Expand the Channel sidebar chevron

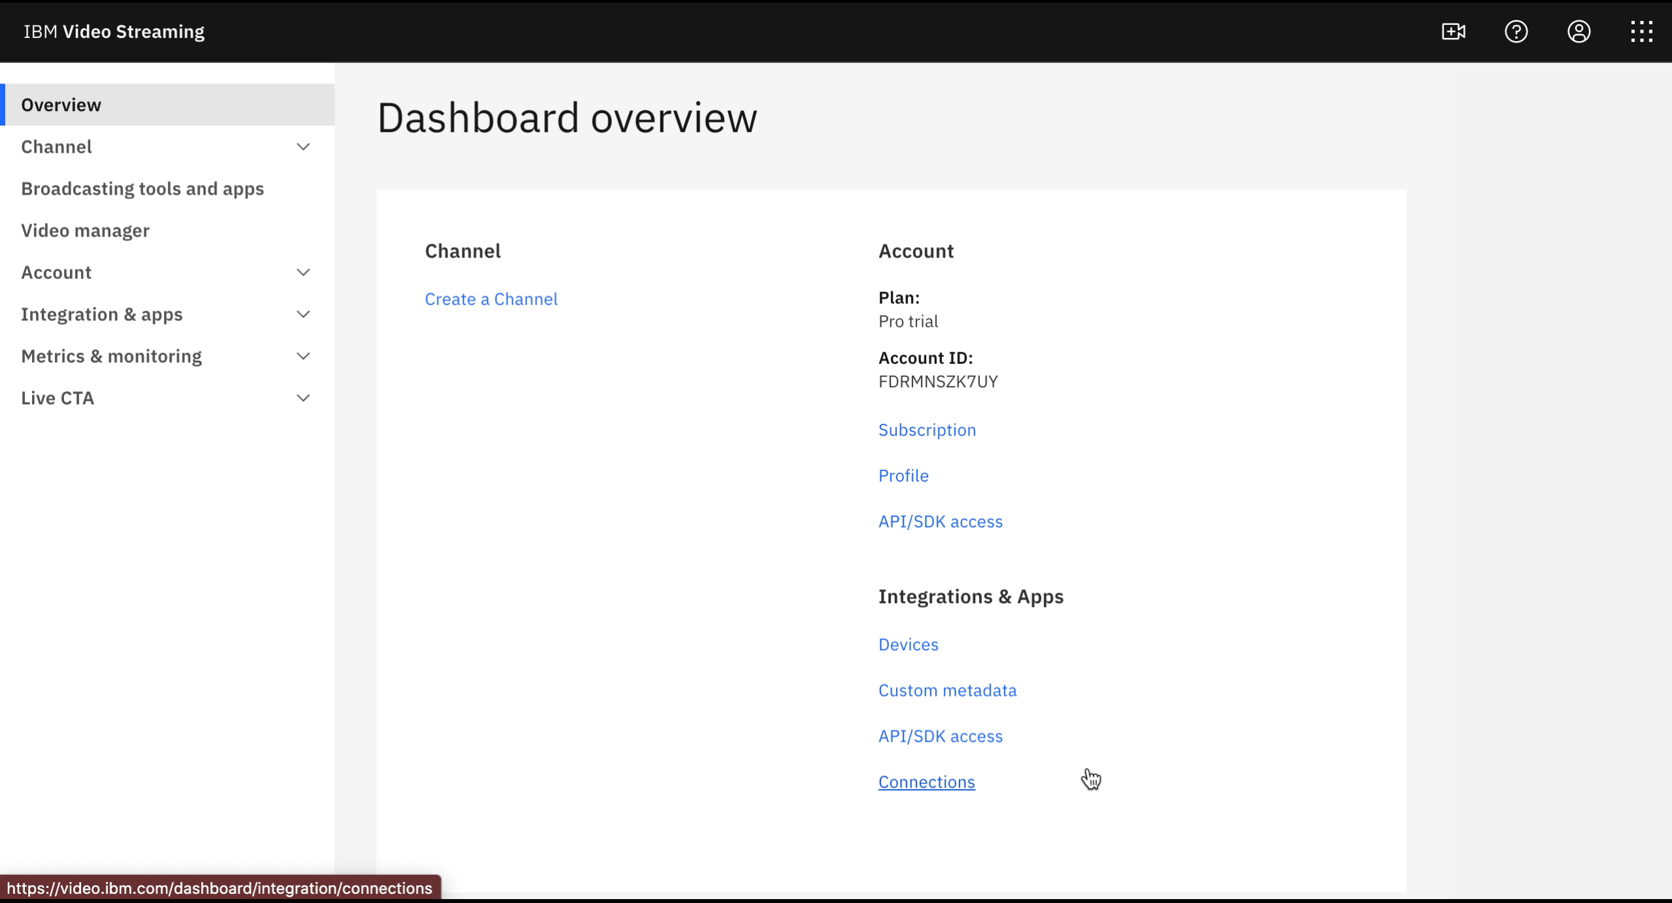303,147
